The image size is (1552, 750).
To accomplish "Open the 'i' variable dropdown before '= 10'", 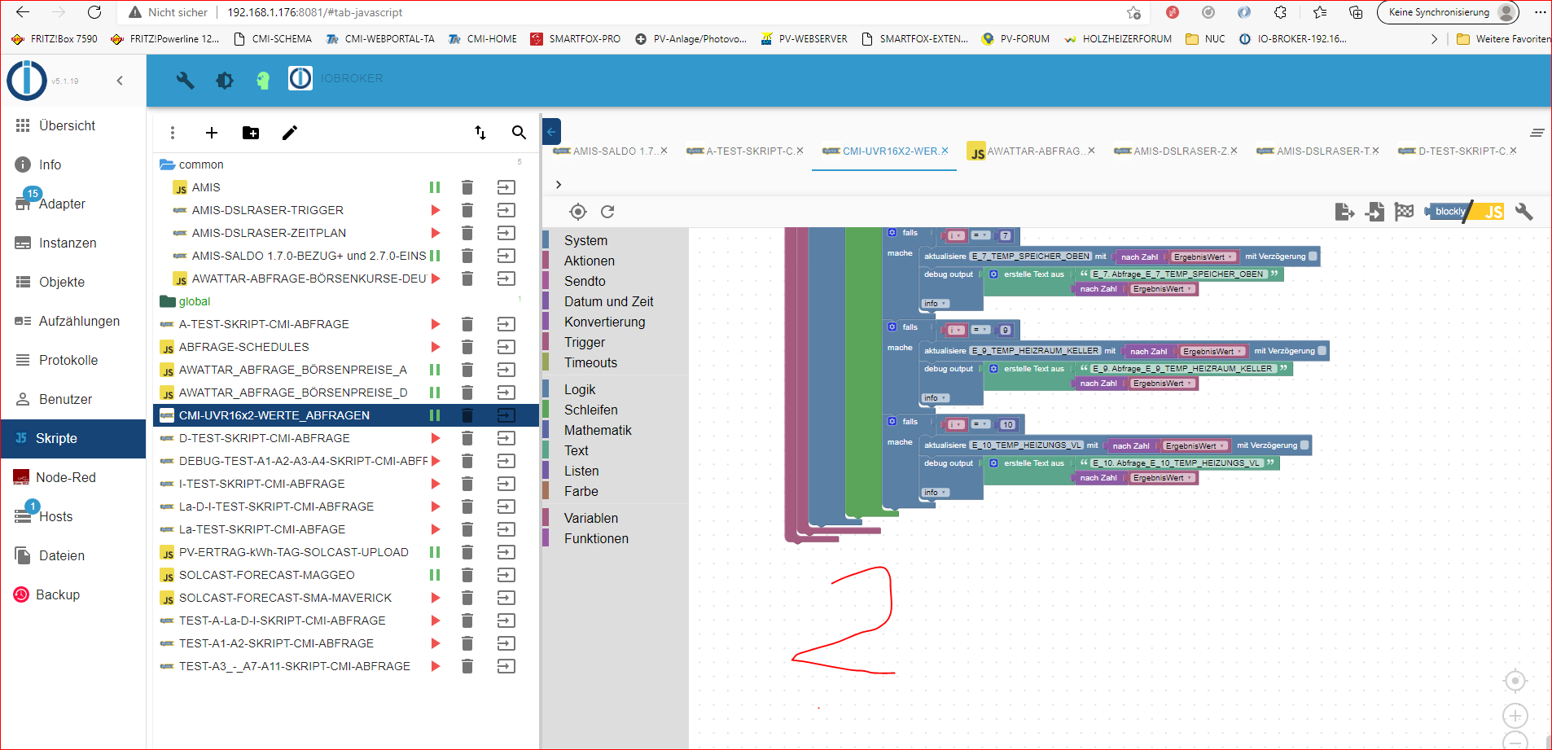I will (956, 424).
